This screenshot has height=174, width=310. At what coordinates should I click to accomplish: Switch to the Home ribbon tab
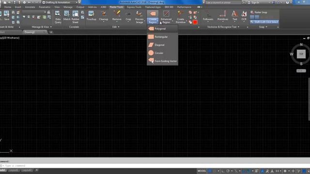pos(8,7)
